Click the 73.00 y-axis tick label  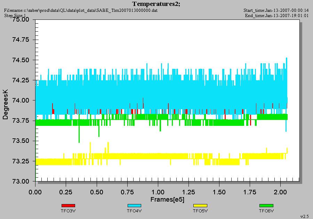[x=21, y=181]
